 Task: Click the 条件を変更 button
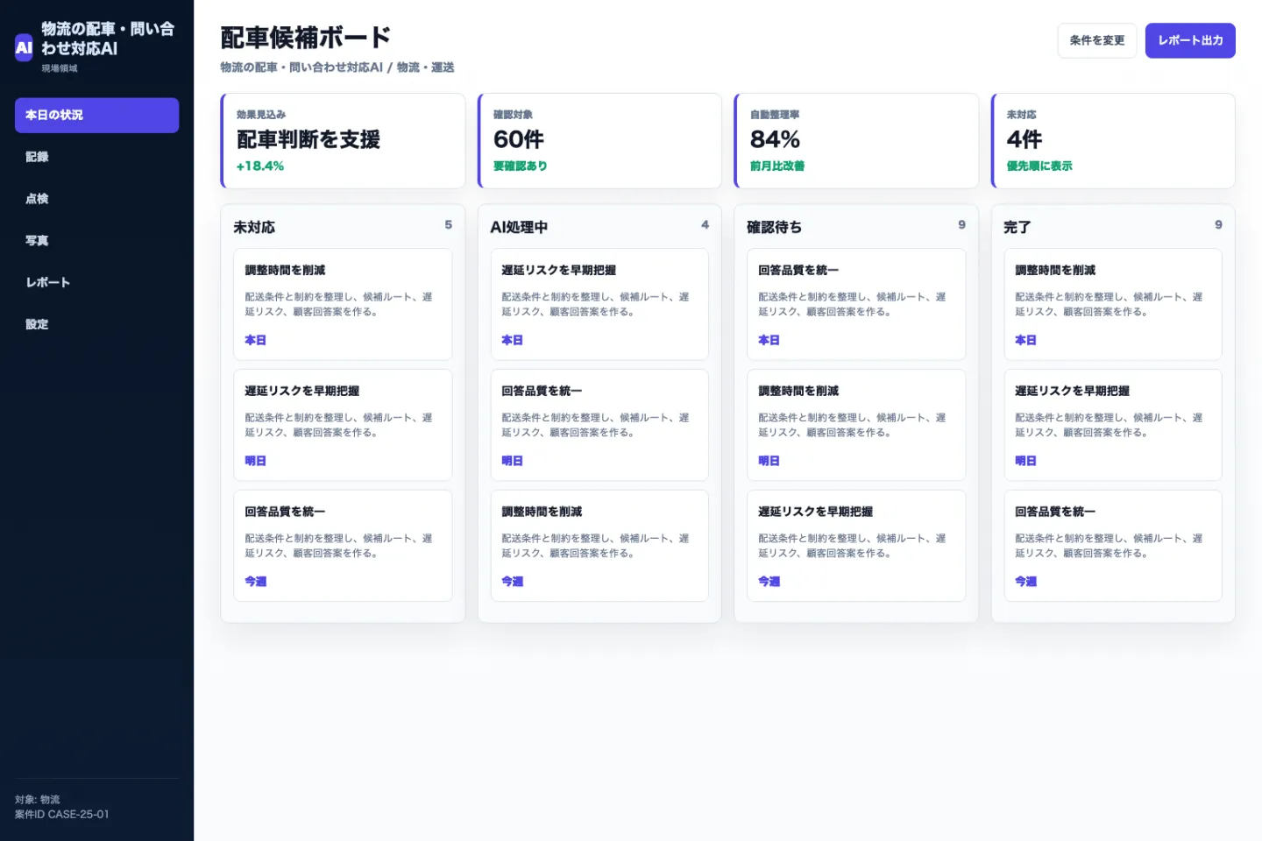coord(1096,40)
